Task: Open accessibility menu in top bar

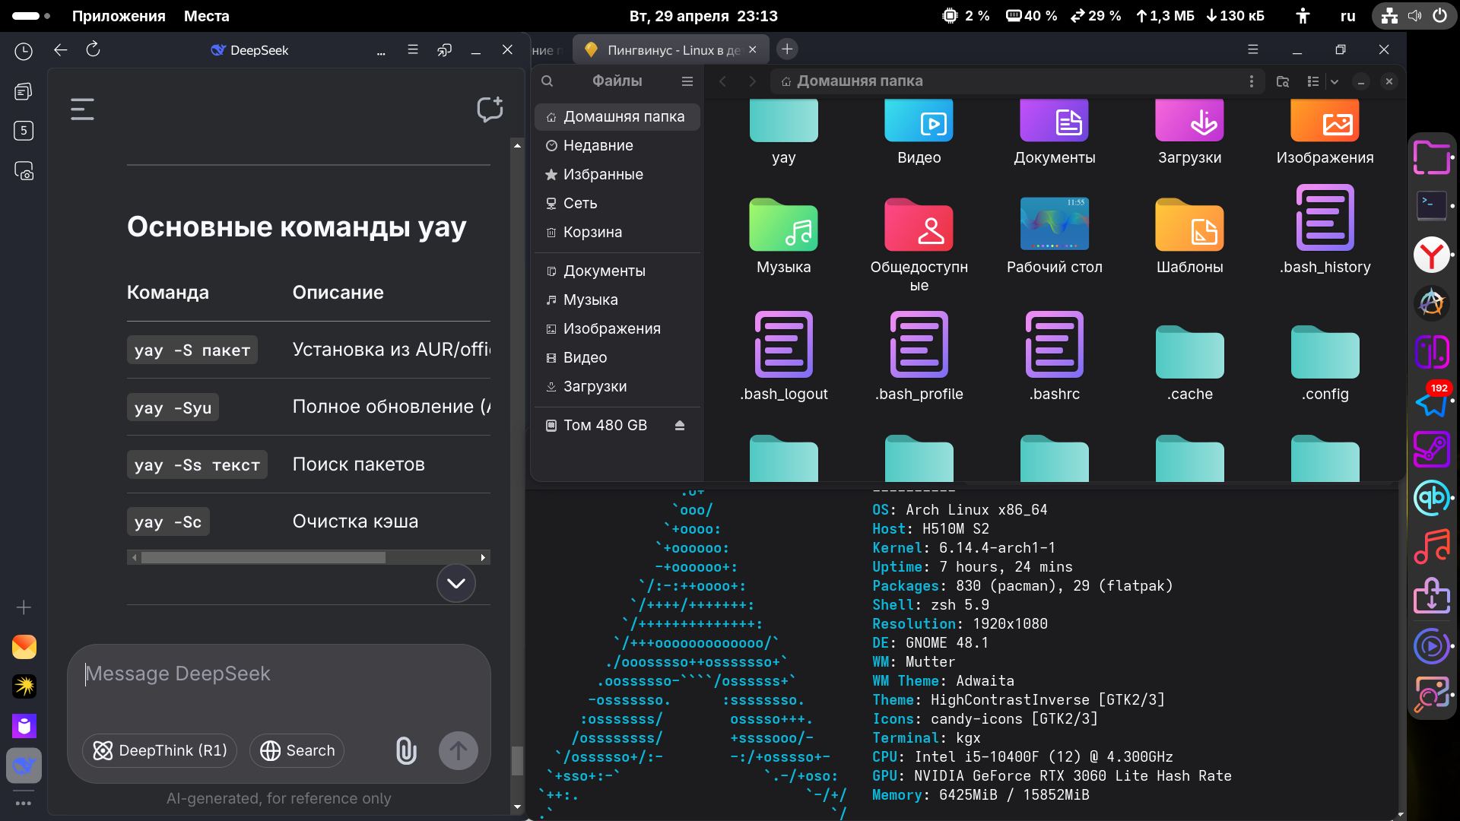Action: (x=1303, y=16)
